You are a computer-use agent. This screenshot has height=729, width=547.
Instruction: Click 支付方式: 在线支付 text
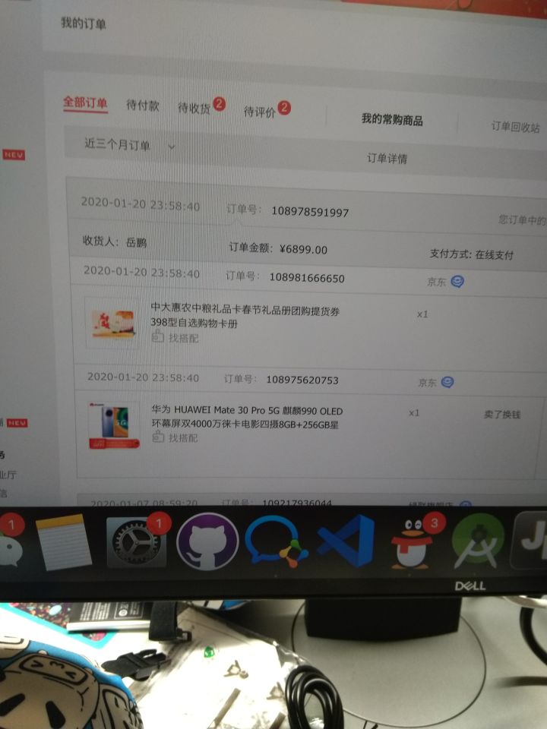point(471,254)
